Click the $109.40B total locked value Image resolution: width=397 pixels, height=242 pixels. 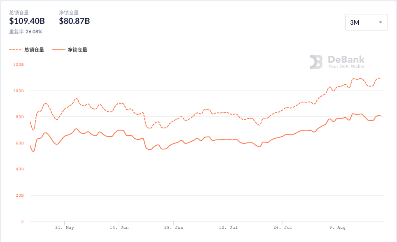coord(27,21)
